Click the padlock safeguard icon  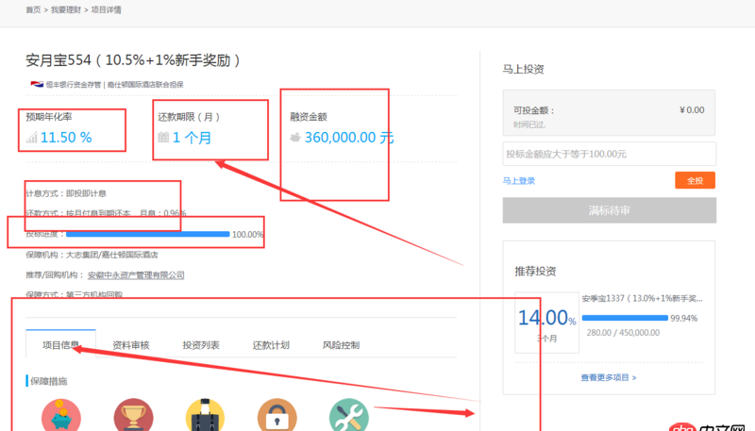[x=277, y=415]
